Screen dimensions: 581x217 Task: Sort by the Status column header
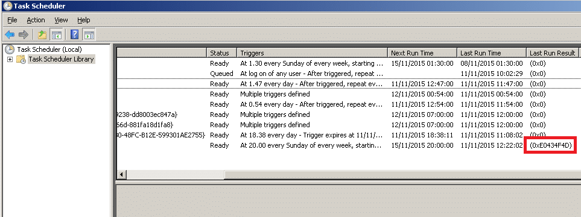pos(221,53)
